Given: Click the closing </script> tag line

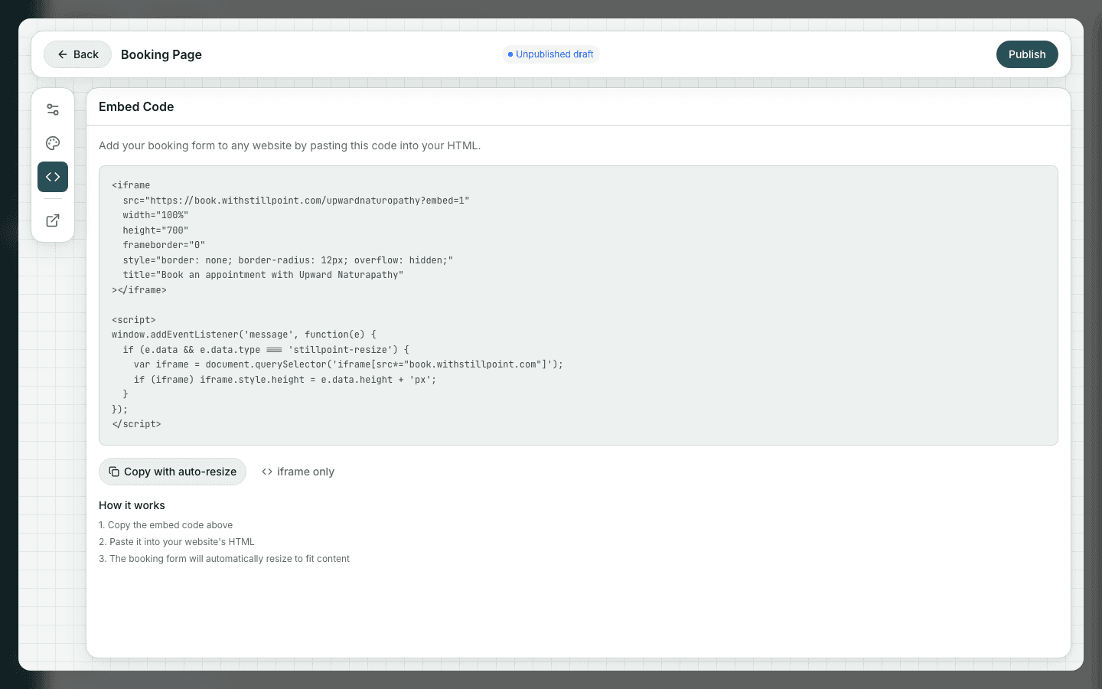Looking at the screenshot, I should [136, 424].
